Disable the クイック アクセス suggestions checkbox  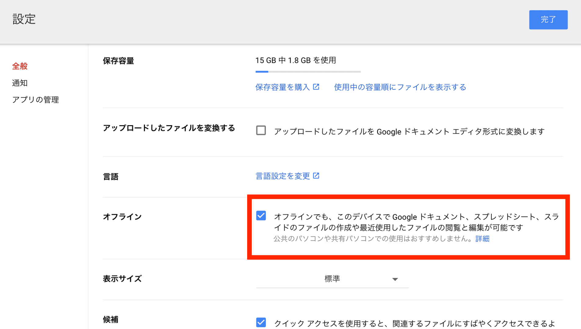coord(261,322)
